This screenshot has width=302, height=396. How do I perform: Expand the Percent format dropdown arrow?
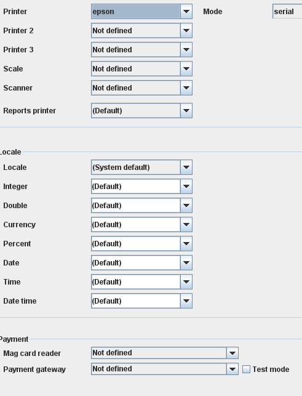click(186, 244)
